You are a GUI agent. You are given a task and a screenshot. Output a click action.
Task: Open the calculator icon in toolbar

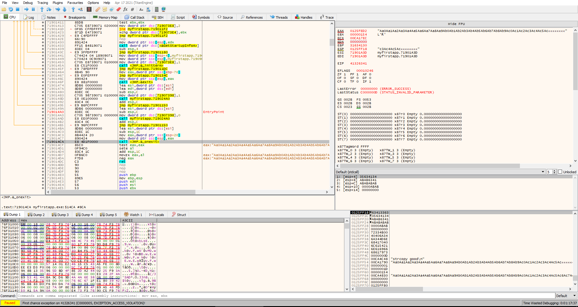(x=157, y=9)
